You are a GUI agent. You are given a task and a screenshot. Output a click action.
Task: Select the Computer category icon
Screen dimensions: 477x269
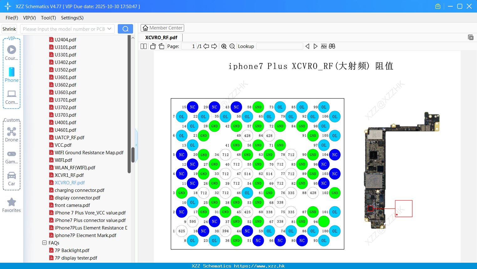(x=12, y=97)
